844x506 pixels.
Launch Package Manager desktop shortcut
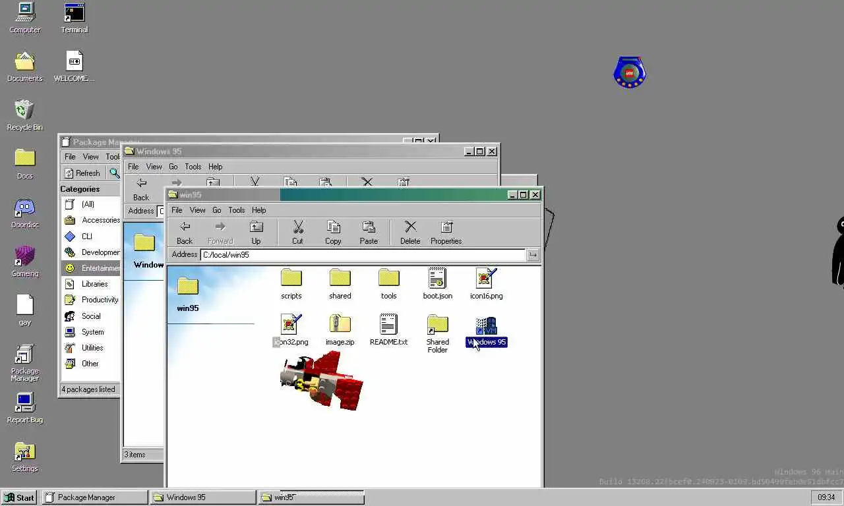[24, 363]
